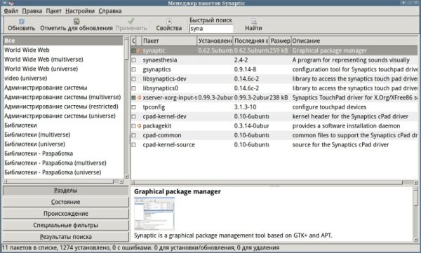
Task: Click the Применить checkmark icon
Action: [131, 21]
